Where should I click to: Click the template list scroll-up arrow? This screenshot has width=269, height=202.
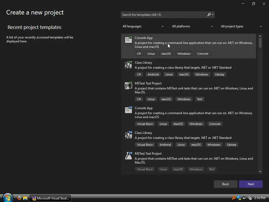(260, 36)
